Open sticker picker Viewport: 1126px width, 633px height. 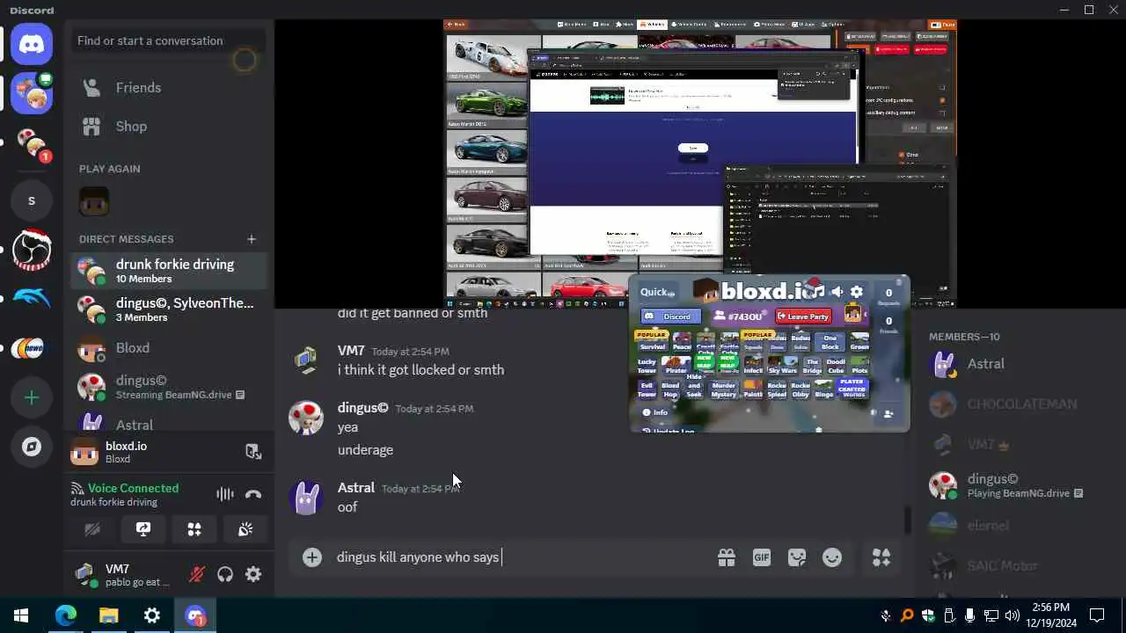[x=797, y=557]
